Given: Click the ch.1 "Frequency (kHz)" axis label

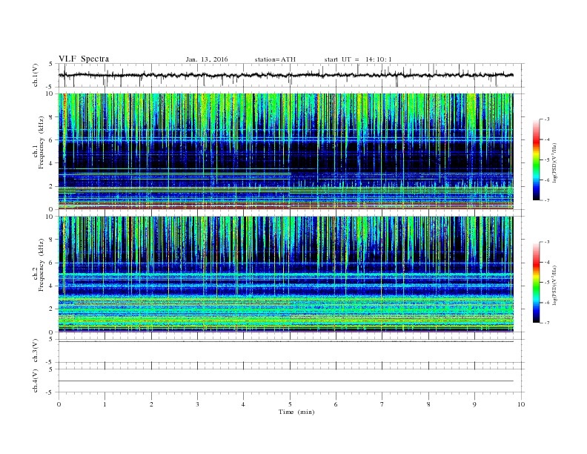Looking at the screenshot, I should (x=42, y=142).
